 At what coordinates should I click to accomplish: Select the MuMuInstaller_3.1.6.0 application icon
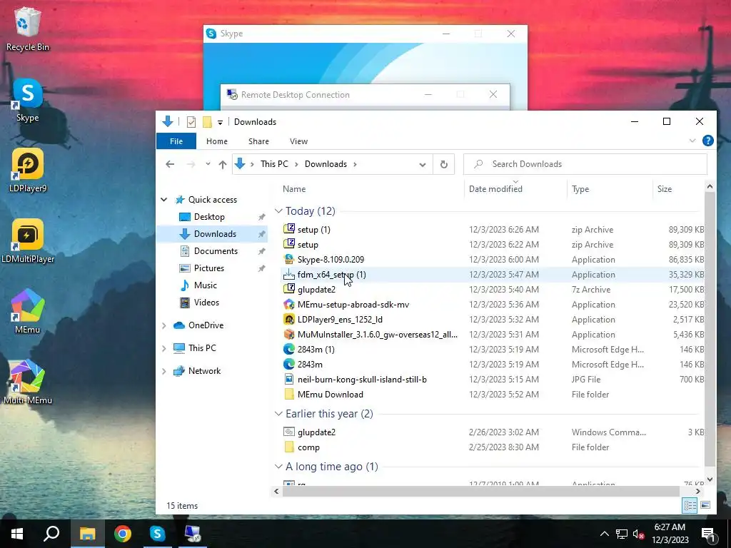(x=289, y=334)
